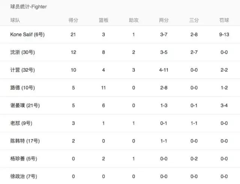Sort by the 罚球 column header
240x184 pixels.
point(224,20)
